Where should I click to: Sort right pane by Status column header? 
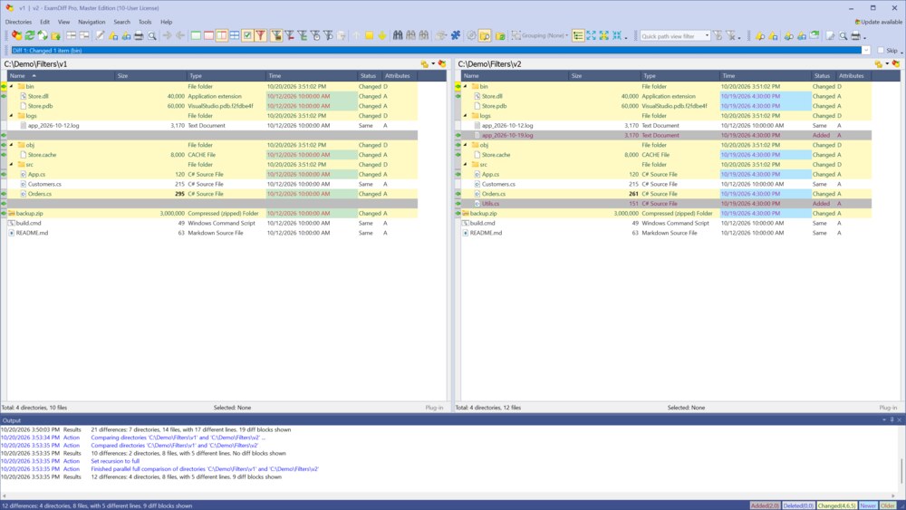(x=823, y=76)
